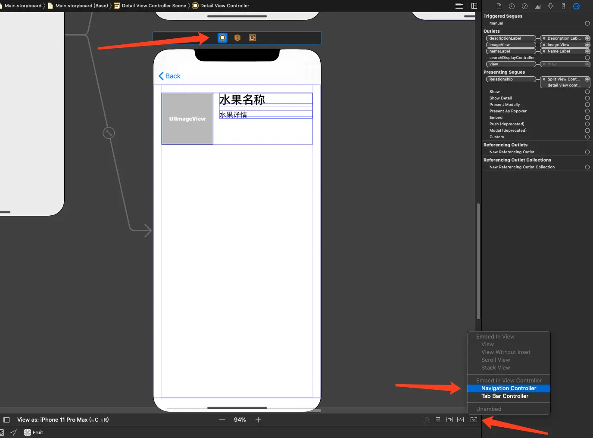Click the Show Detail segue connection circle
Viewport: 593px width, 438px height.
tap(587, 98)
